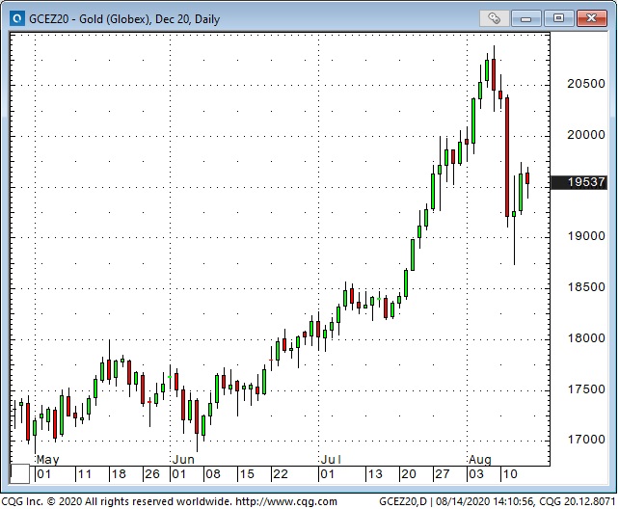
Task: Click the Jul month label
Action: (x=331, y=460)
